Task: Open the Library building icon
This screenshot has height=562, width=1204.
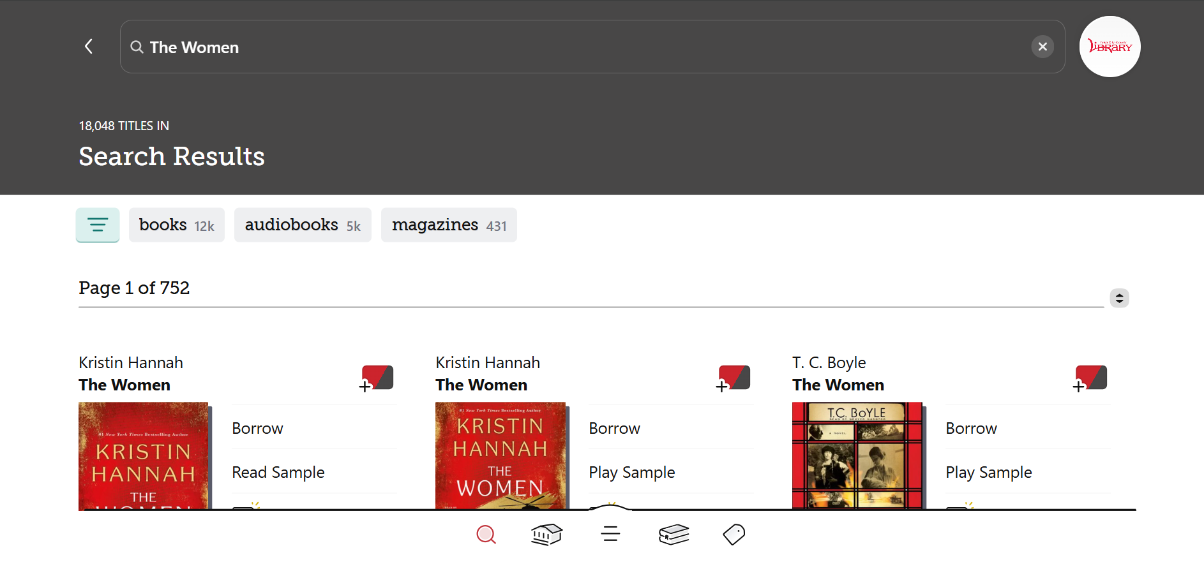Action: pyautogui.click(x=546, y=535)
